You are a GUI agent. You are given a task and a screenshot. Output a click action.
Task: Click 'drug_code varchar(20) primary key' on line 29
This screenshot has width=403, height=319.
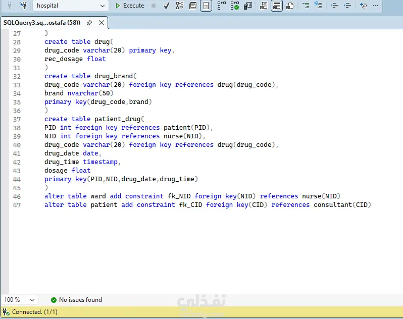click(x=108, y=50)
